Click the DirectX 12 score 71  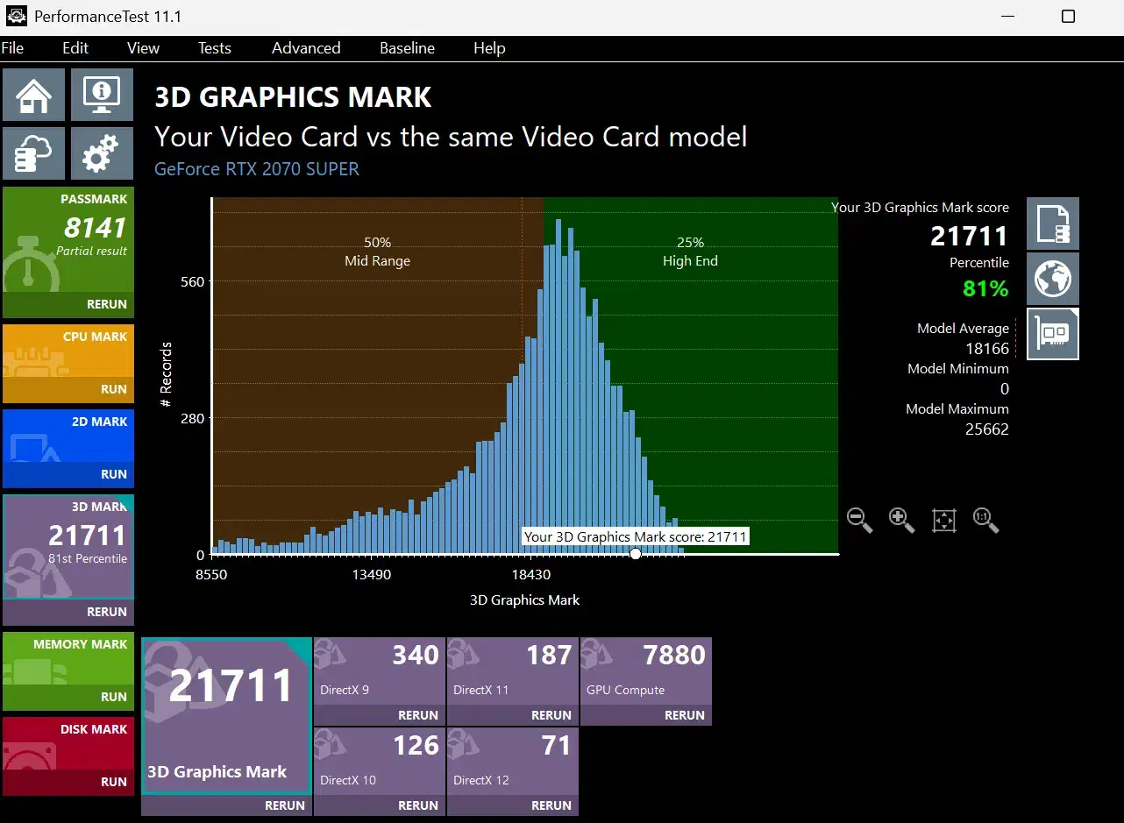coord(556,746)
